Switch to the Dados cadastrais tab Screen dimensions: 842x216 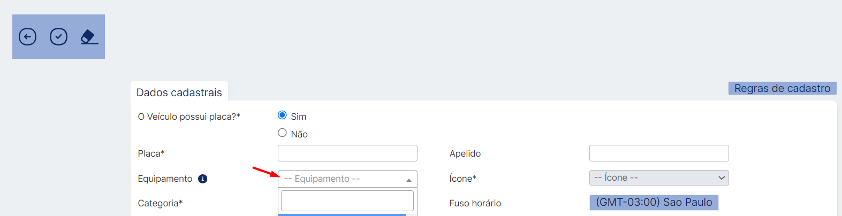179,92
